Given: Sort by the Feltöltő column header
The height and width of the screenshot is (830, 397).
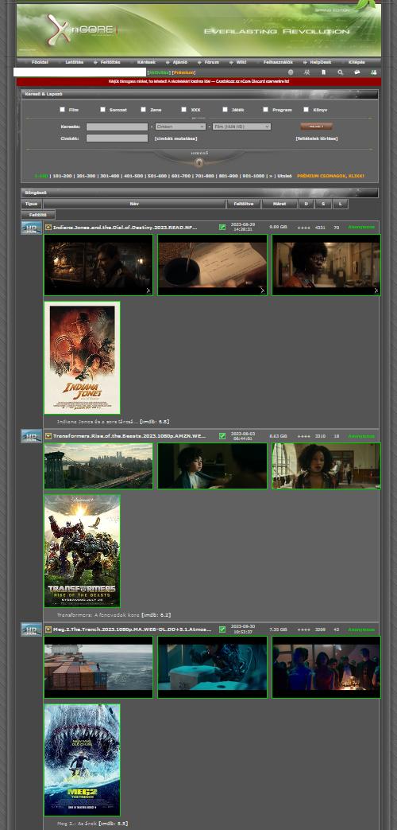Looking at the screenshot, I should [x=38, y=215].
